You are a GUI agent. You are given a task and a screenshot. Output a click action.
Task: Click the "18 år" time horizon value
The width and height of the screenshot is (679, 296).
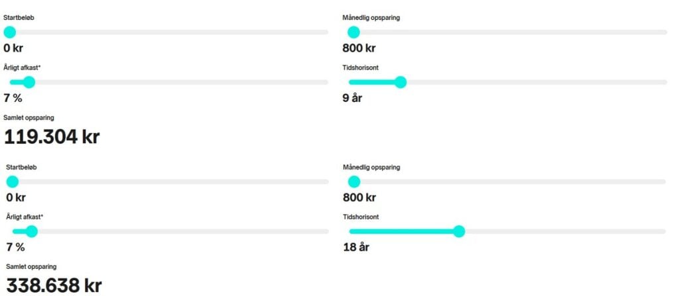(x=355, y=248)
